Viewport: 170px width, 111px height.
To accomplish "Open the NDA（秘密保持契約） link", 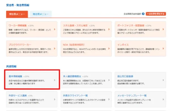I will [74, 45].
